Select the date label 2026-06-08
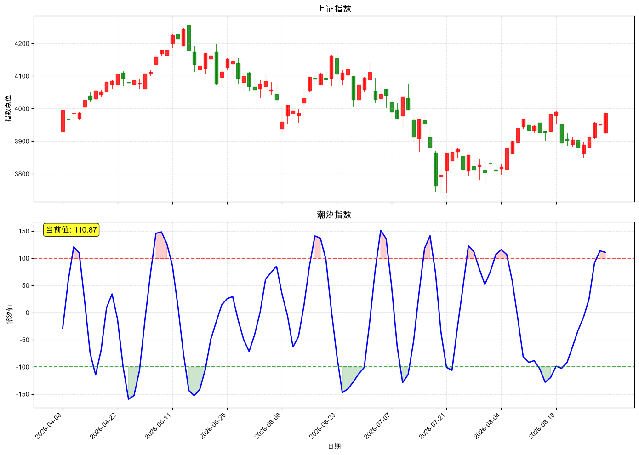The width and height of the screenshot is (639, 455). point(269,426)
